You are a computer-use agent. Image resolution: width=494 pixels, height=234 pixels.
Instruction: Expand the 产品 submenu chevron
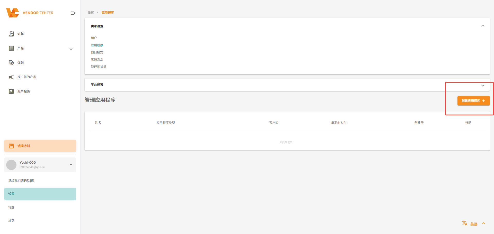[71, 49]
